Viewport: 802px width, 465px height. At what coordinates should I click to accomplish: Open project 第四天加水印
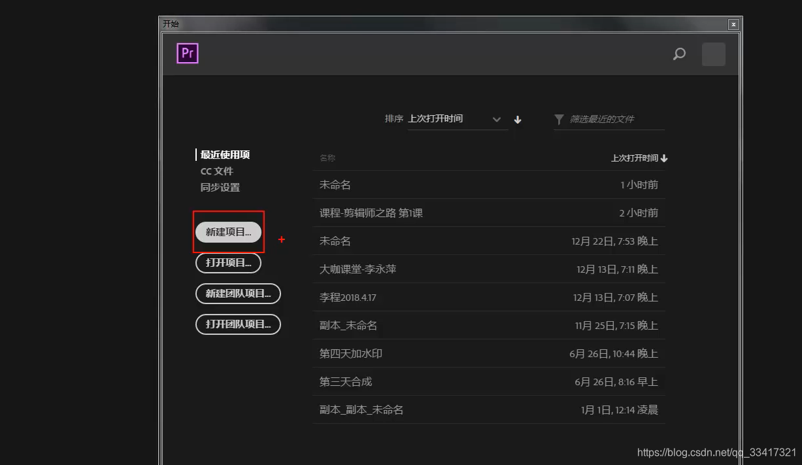coord(489,354)
